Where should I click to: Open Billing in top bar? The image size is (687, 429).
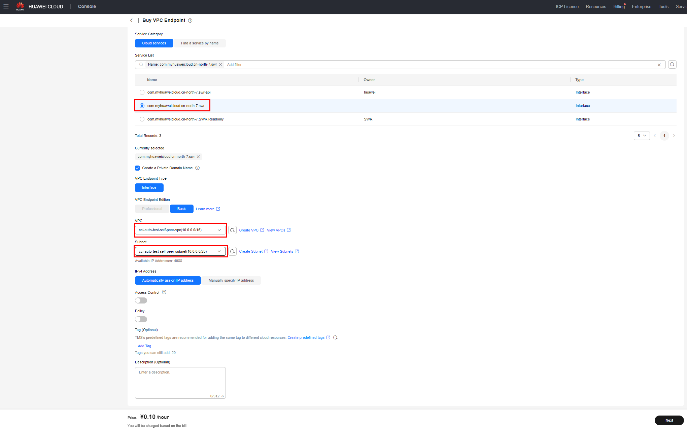pos(619,7)
